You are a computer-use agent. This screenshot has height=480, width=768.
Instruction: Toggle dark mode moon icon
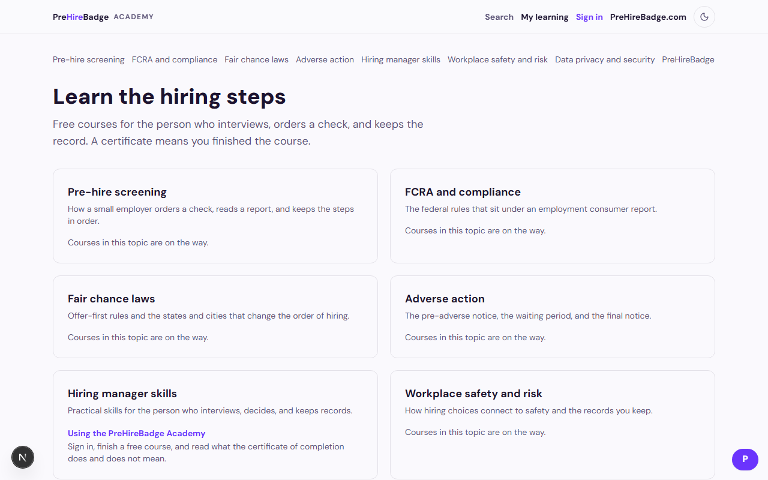[704, 17]
